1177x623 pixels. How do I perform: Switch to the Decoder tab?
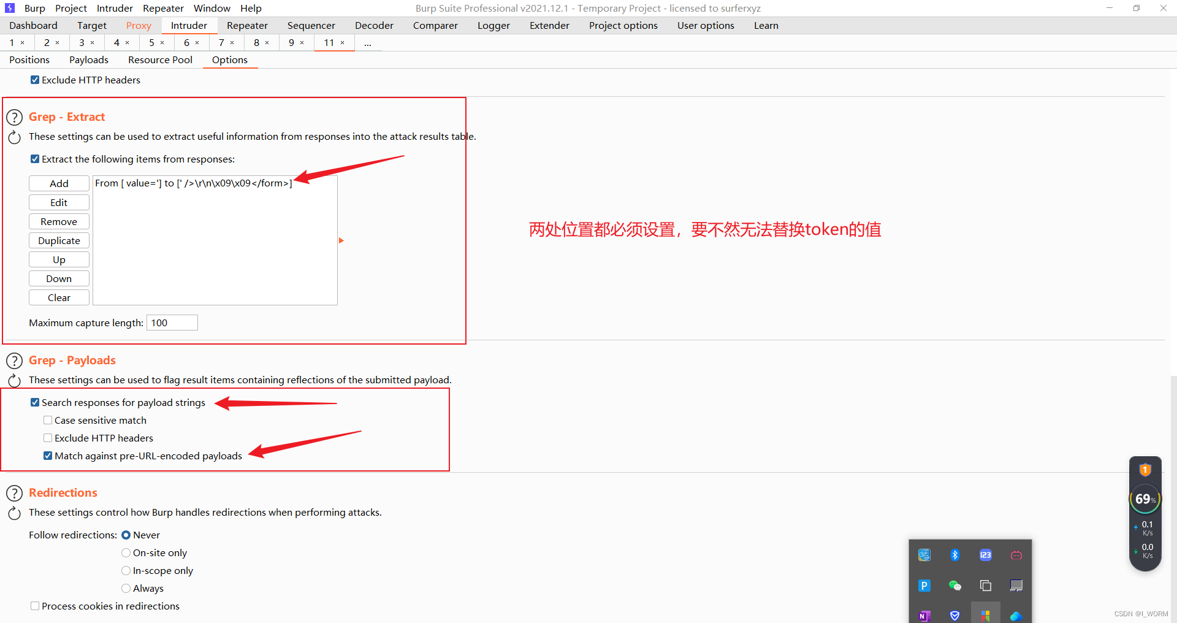coord(374,25)
